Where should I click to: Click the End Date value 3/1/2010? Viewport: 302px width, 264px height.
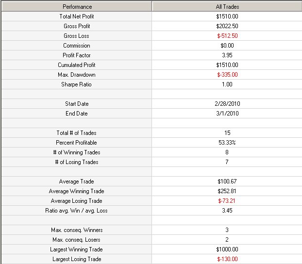pyautogui.click(x=227, y=114)
